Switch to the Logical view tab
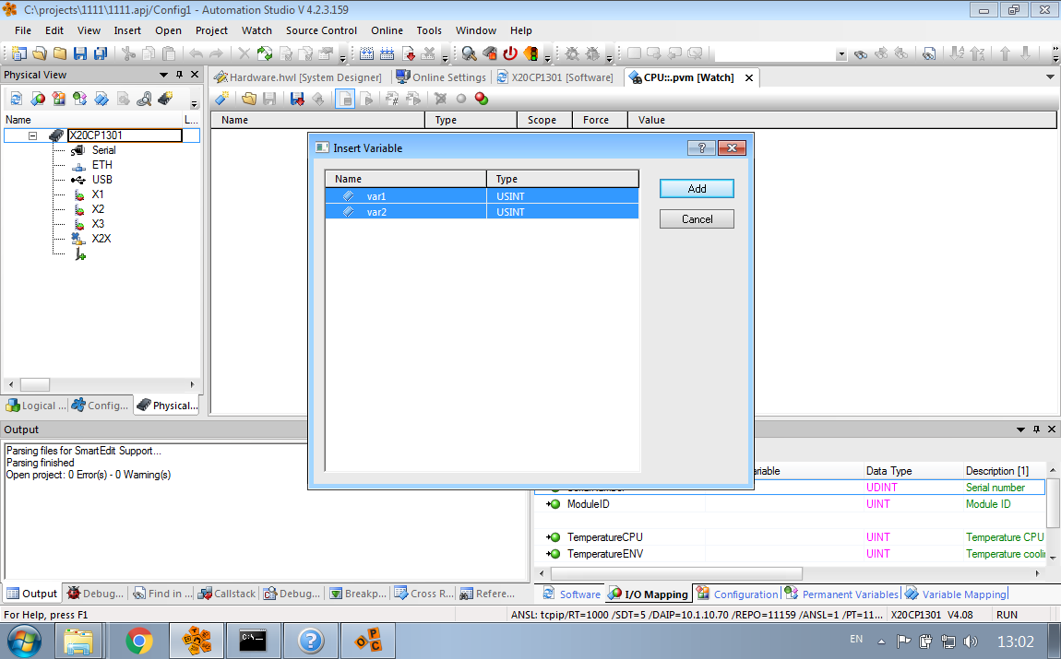1061x659 pixels. pyautogui.click(x=37, y=405)
